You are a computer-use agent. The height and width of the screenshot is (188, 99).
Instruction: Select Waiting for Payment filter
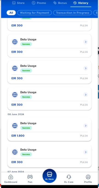[x=35, y=13]
